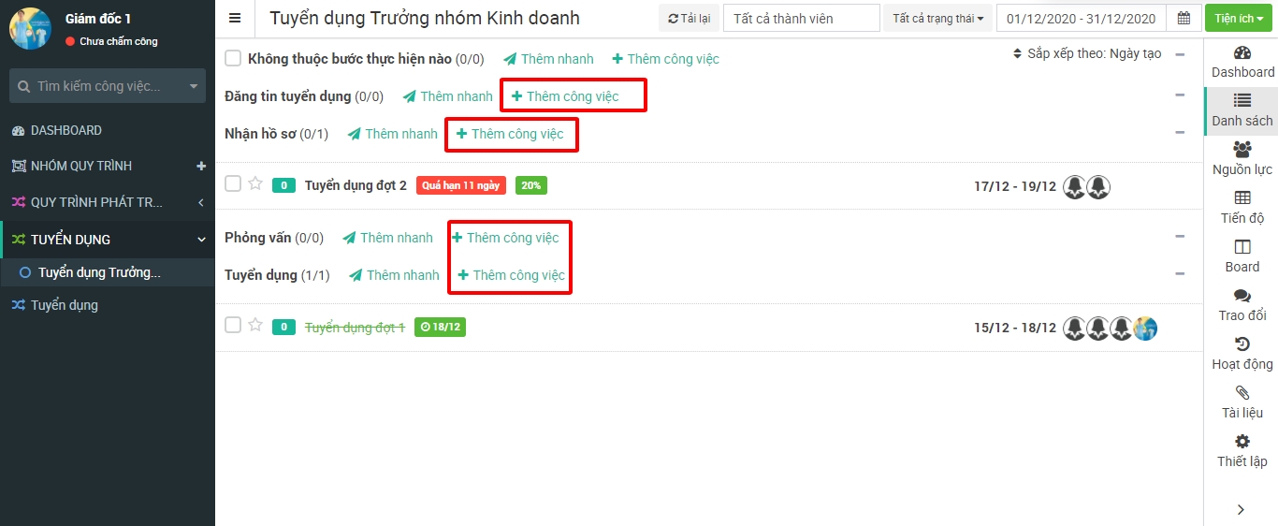
Task: Open Tài liệu documents panel
Action: [1242, 402]
